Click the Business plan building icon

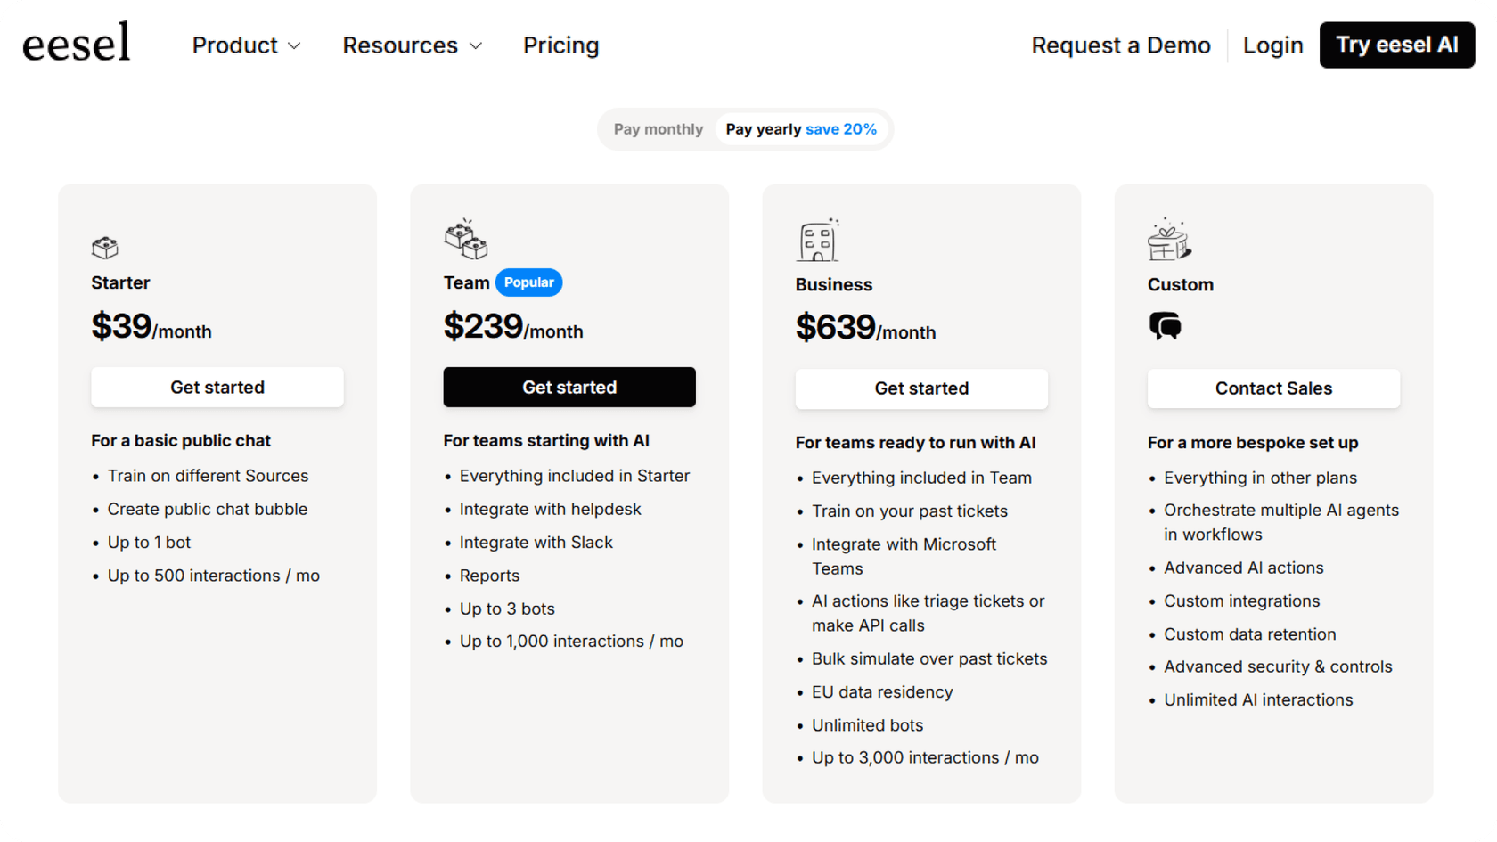tap(817, 241)
